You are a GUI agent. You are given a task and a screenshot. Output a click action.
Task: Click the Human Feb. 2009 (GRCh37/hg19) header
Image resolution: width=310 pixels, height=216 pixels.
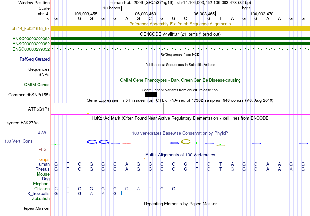tap(141, 3)
